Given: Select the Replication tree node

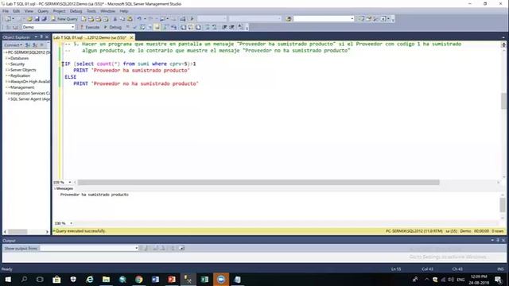Looking at the screenshot, I should point(20,75).
